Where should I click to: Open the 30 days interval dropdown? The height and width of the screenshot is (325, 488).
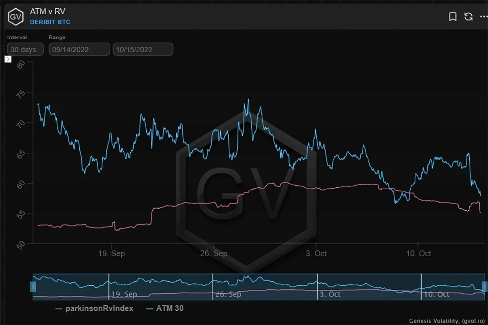[x=25, y=49]
